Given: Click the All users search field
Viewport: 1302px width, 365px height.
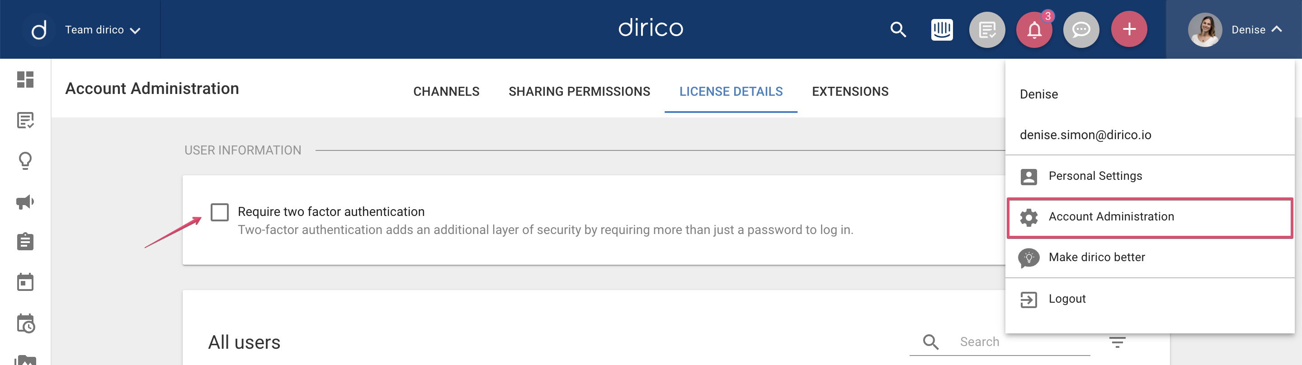Looking at the screenshot, I should coord(1021,342).
